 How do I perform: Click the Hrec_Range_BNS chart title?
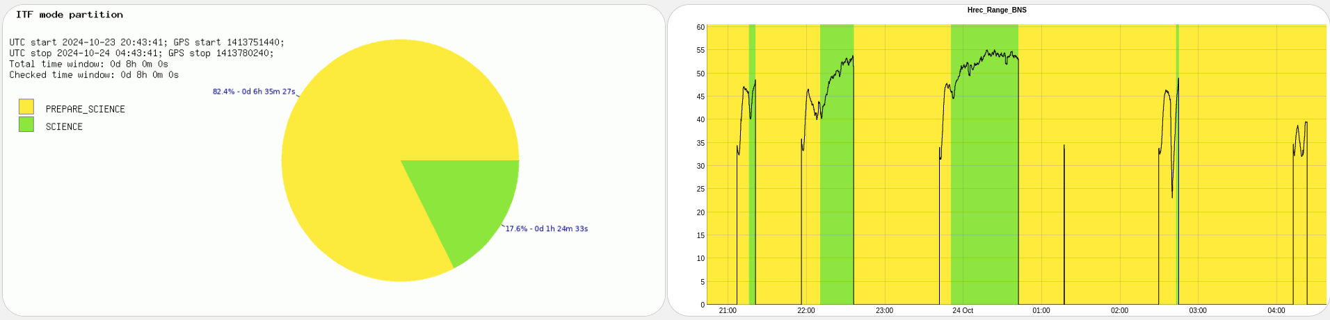(997, 10)
